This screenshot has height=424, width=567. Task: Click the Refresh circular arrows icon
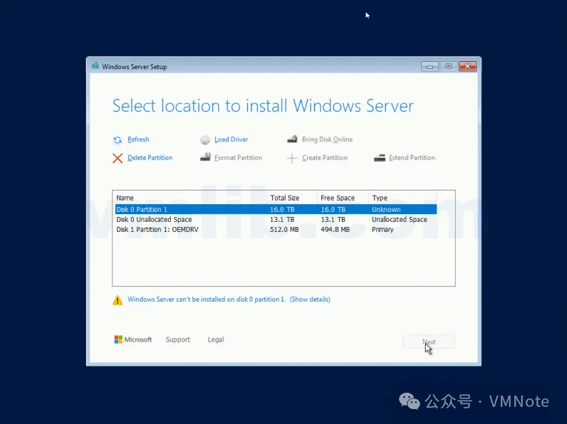point(118,140)
